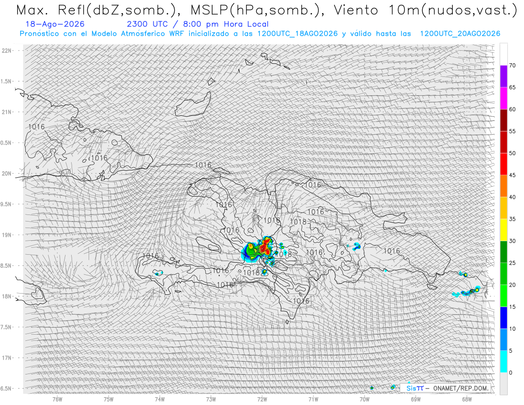Click the intense red reflectivity cell over central Haiti
Screen dimensions: 524x405
coord(265,246)
